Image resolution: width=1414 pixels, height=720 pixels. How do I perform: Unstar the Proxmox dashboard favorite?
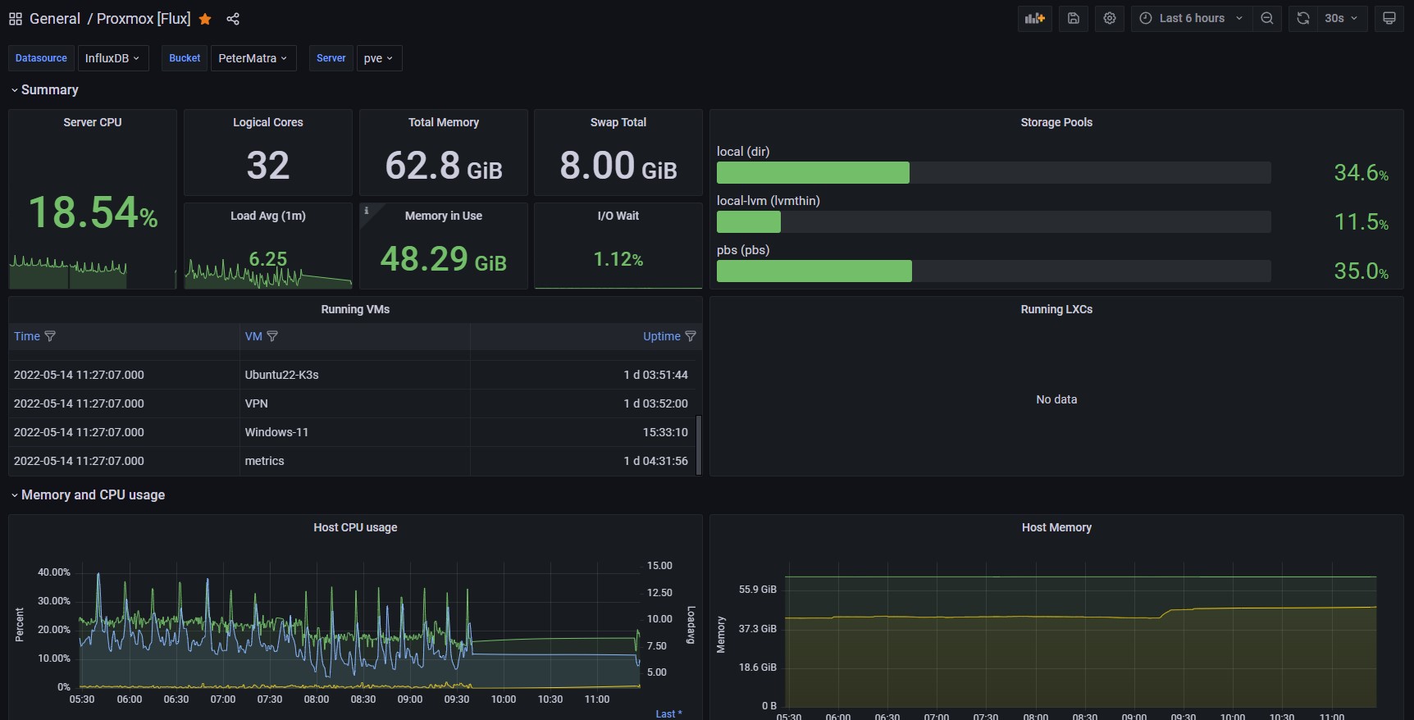(205, 19)
